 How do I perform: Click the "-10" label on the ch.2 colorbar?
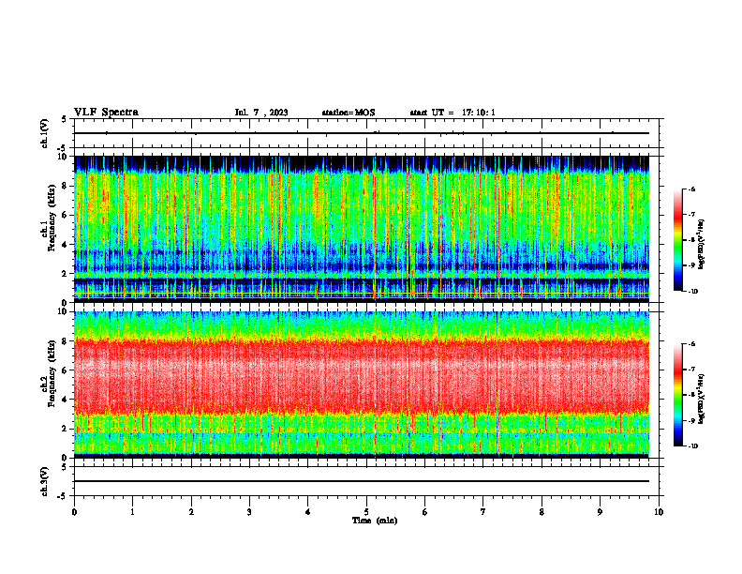click(x=692, y=446)
